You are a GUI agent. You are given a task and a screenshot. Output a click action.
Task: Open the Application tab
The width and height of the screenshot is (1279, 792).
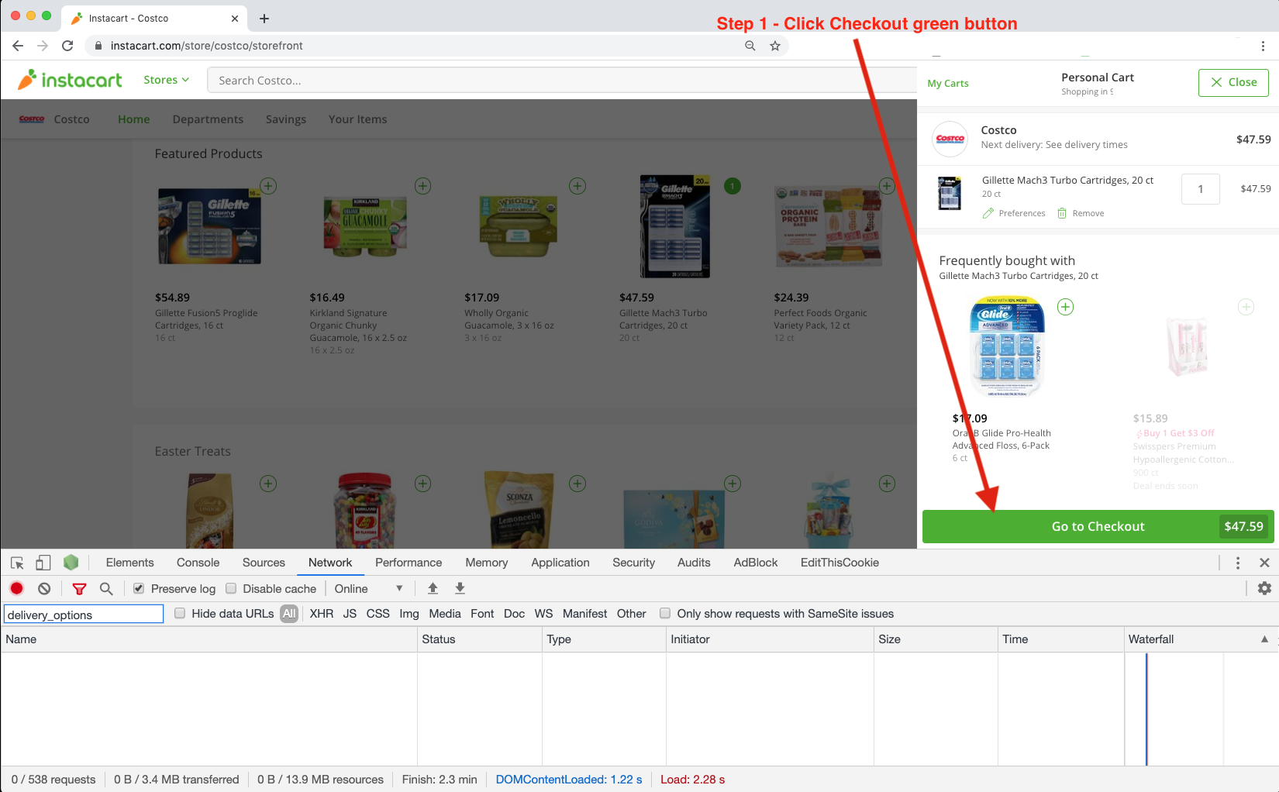(560, 563)
